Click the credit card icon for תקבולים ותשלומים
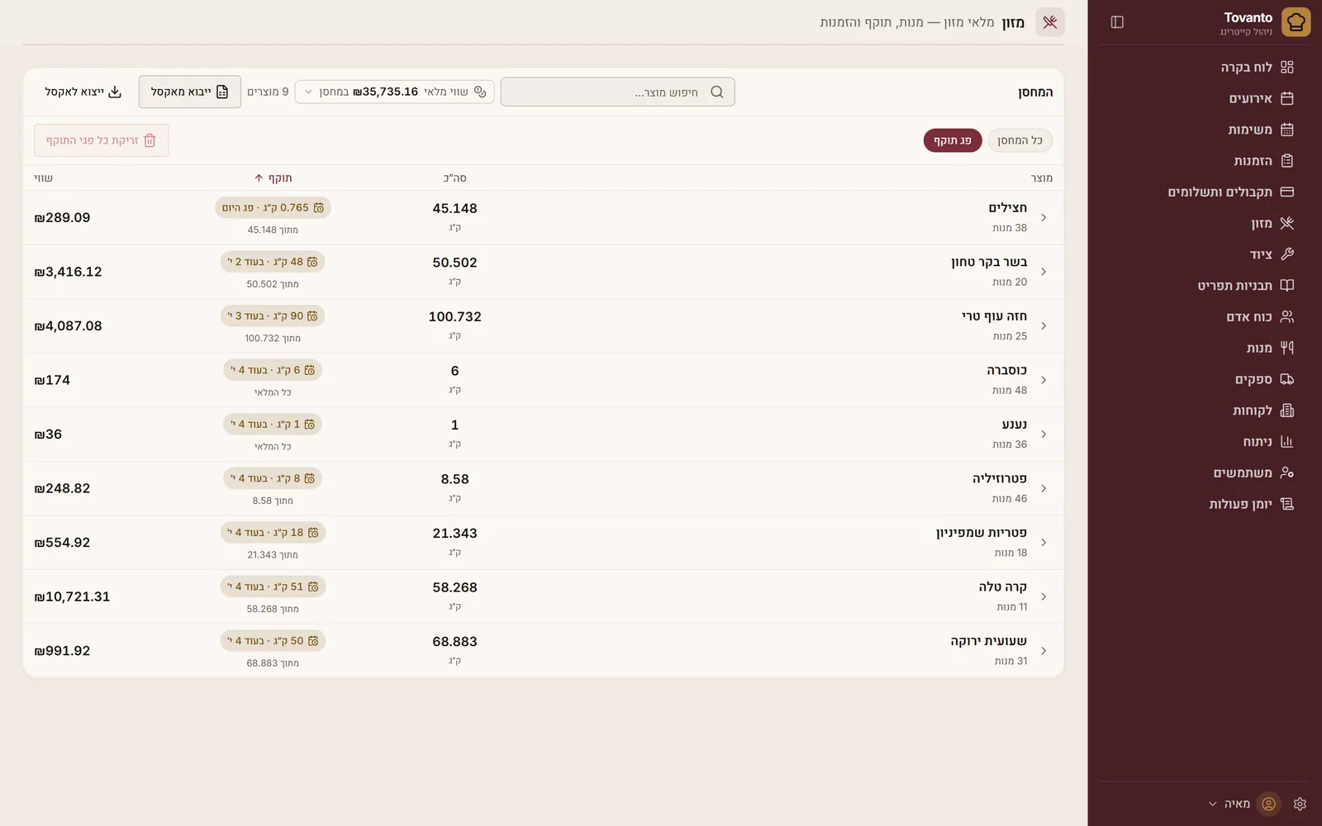Image resolution: width=1322 pixels, height=826 pixels. pyautogui.click(x=1286, y=192)
